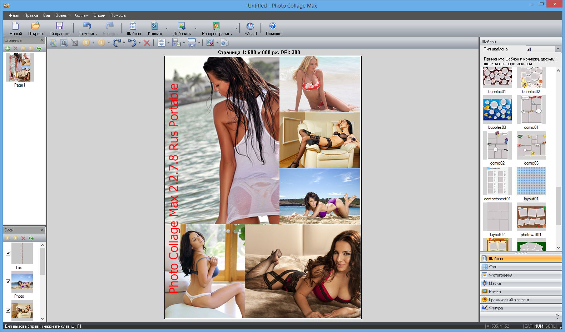Toggle visibility checkbox of Text layer
Viewport: 565px width, 332px height.
pyautogui.click(x=8, y=253)
